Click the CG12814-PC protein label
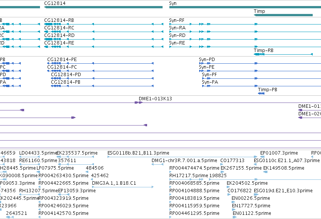This screenshot has height=219, width=321. (62, 67)
